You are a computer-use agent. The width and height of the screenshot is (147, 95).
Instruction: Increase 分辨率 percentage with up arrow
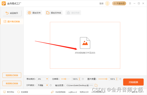(79, 78)
